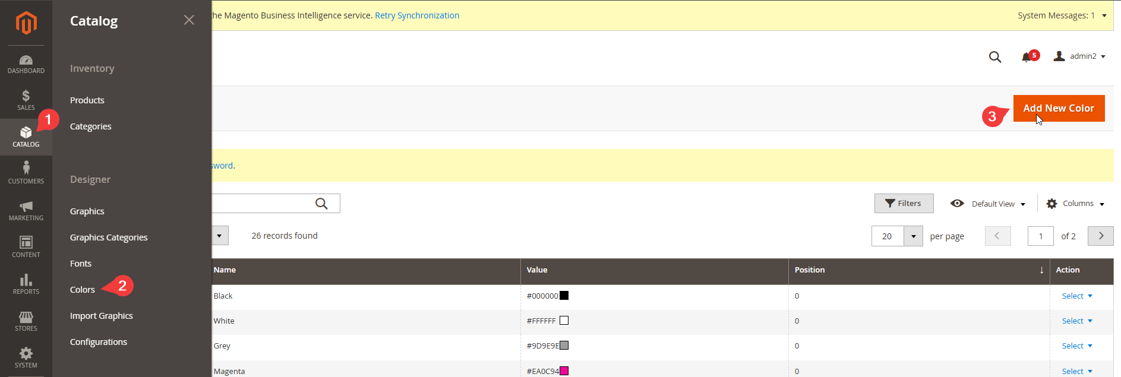This screenshot has height=377, width=1121.
Task: Open the per page size dropdown
Action: (x=913, y=236)
